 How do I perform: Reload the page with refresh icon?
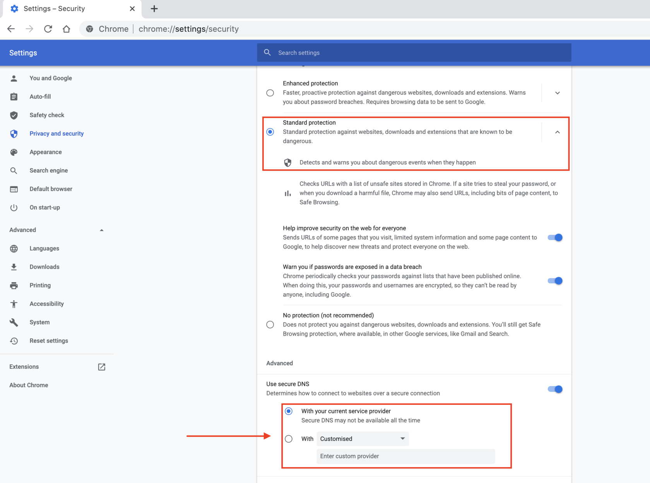click(x=48, y=29)
